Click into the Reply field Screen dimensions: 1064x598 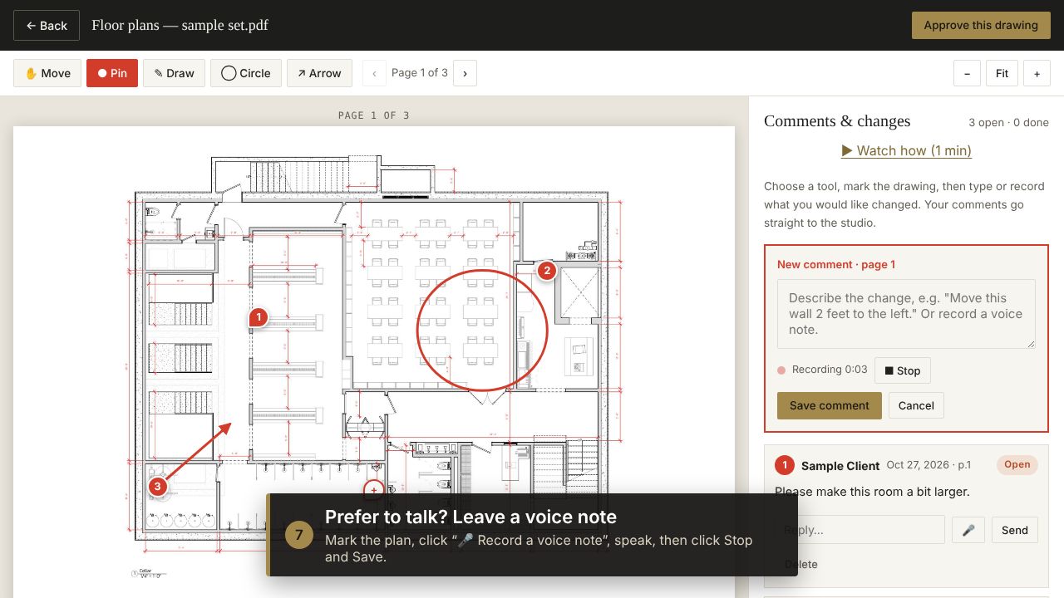[860, 530]
